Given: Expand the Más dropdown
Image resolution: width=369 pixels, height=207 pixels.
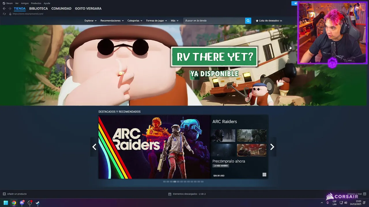Looking at the screenshot, I should coord(174,21).
